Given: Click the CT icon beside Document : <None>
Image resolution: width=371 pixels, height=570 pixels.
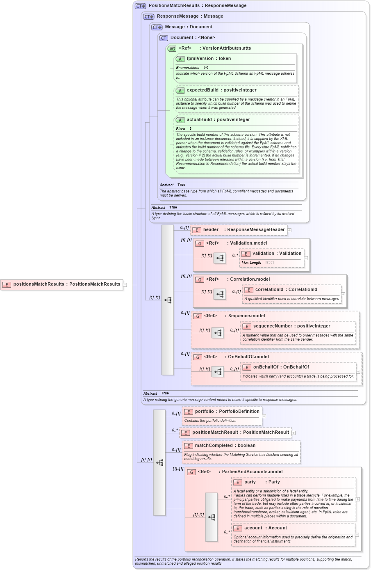Looking at the screenshot, I should 164,38.
